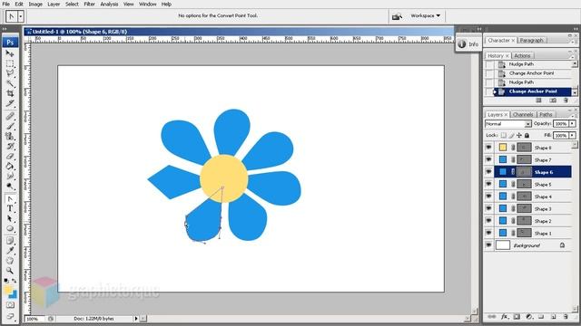Switch to the Paragraph tab
581x326 pixels.
pyautogui.click(x=531, y=40)
